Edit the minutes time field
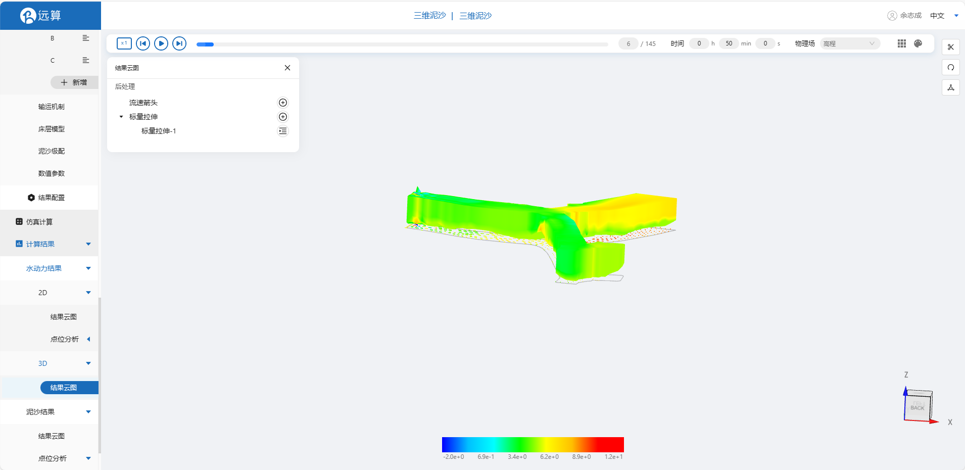 pyautogui.click(x=729, y=43)
